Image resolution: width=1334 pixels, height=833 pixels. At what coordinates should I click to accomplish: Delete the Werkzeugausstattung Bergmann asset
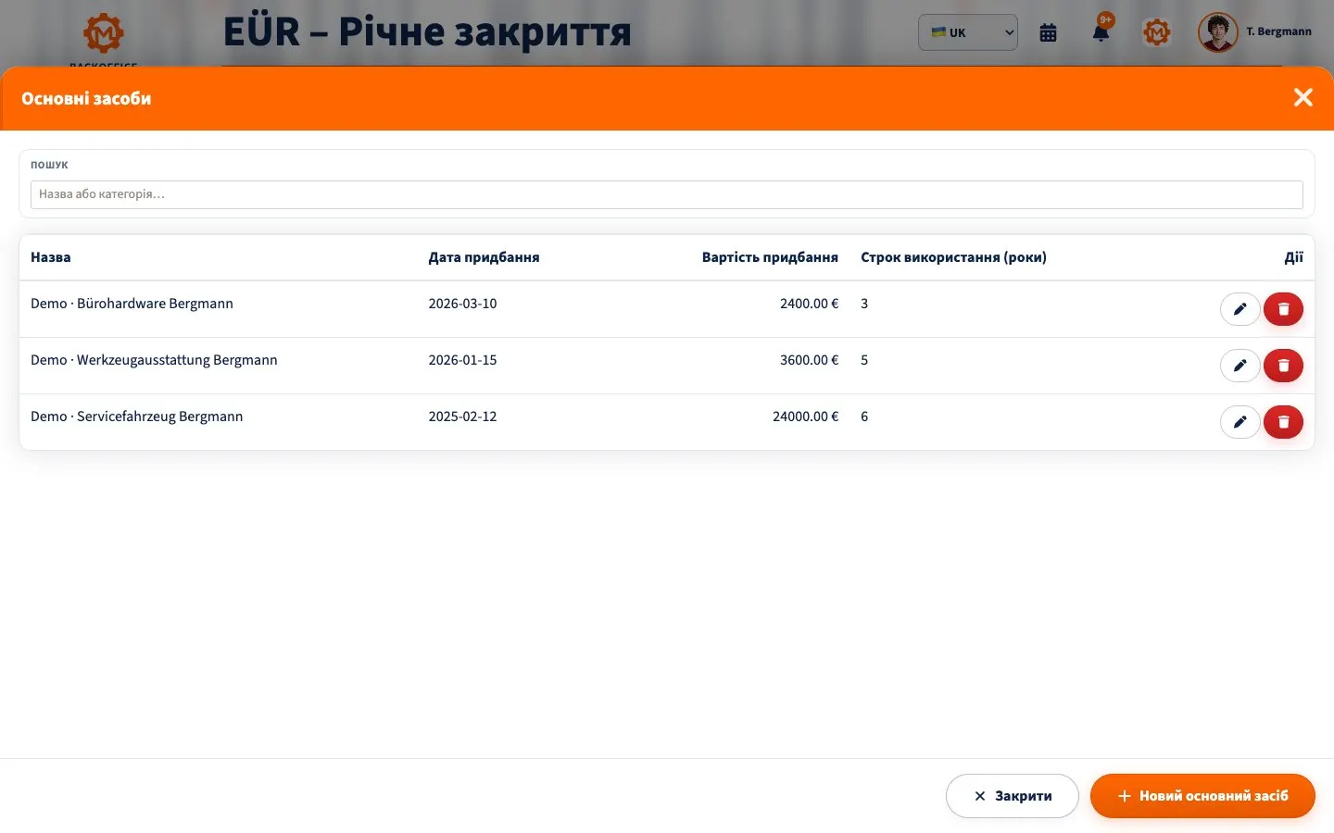click(1283, 366)
